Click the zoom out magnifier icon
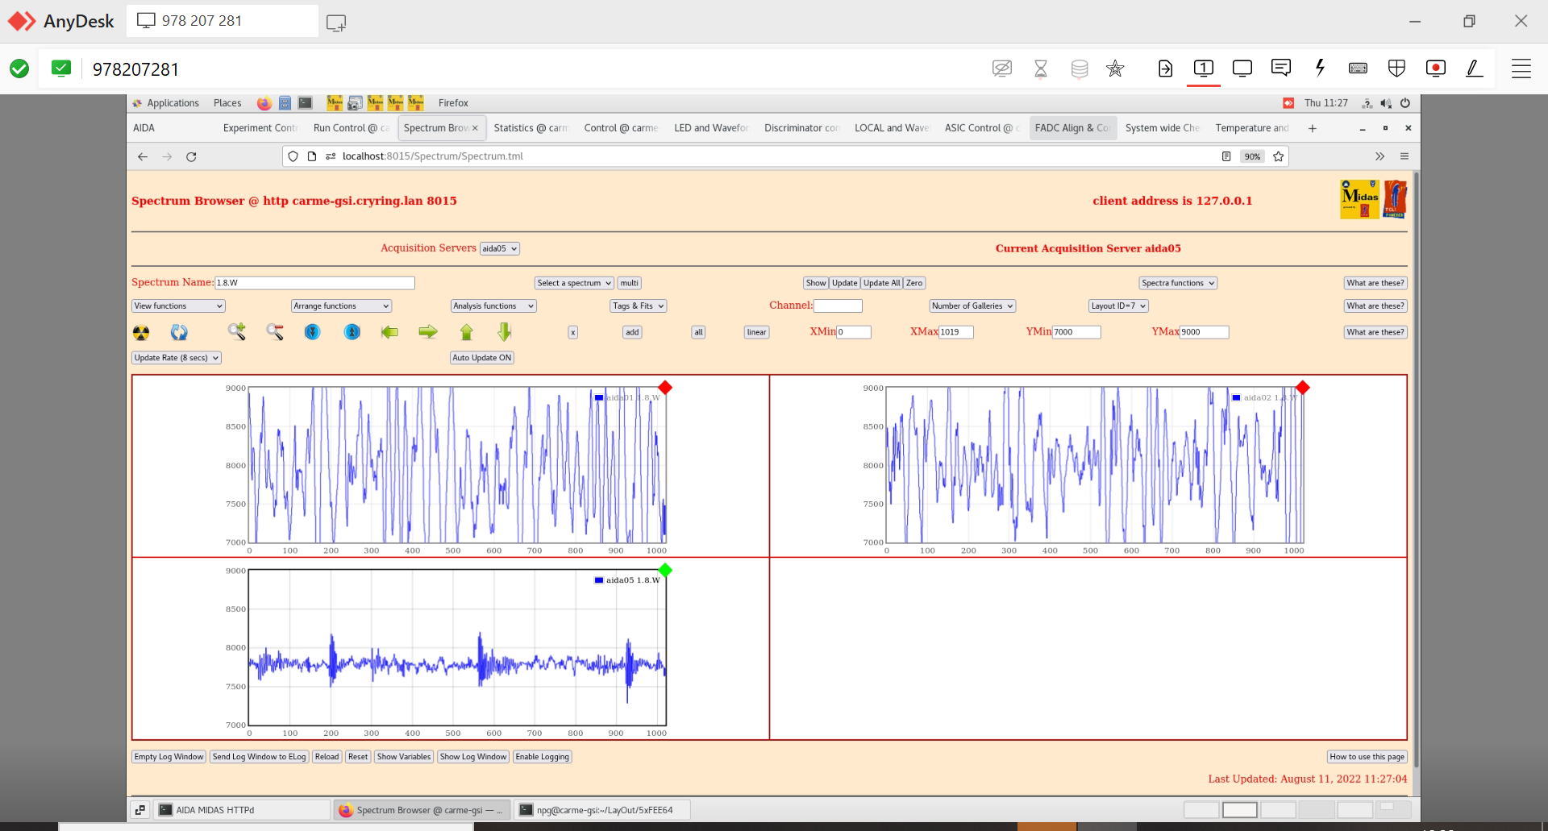This screenshot has height=831, width=1548. [x=275, y=331]
